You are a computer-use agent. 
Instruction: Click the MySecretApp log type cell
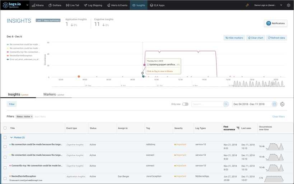tap(202, 176)
